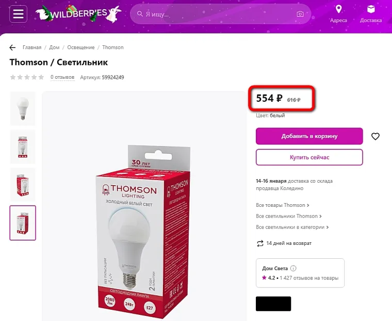Viewport: 392px width, 321px height.
Task: Open camera image search icon
Action: (300, 14)
